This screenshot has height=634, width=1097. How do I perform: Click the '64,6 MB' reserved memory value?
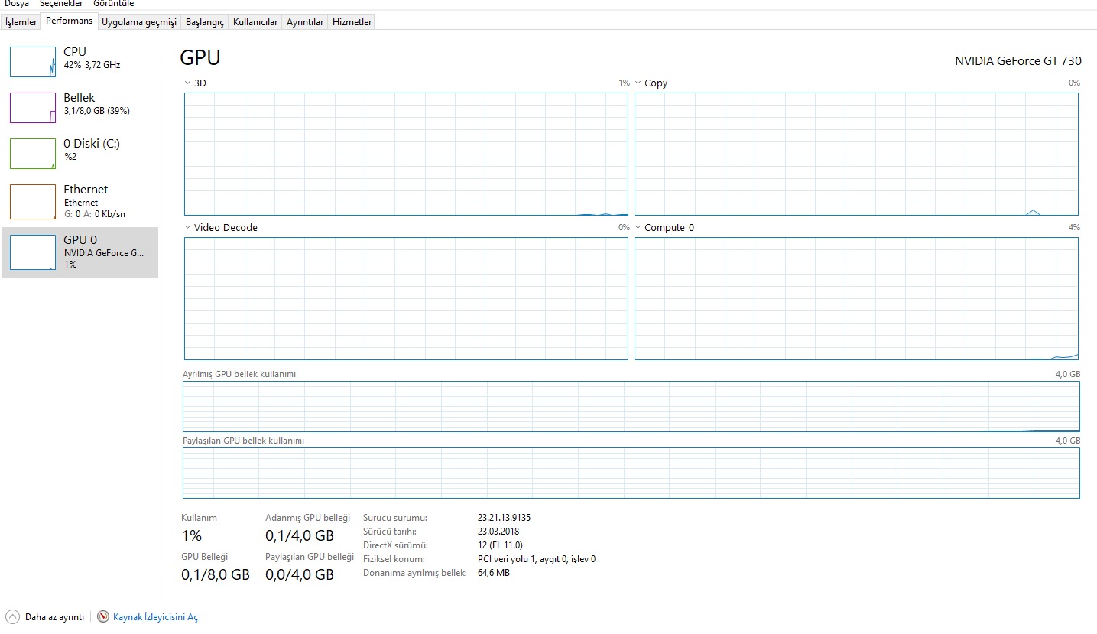click(494, 573)
